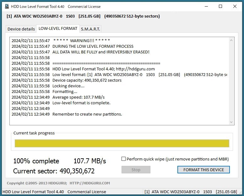The height and width of the screenshot is (196, 244).
Task: Minimize the HDD Low Level Format Tool window
Action: click(206, 6)
